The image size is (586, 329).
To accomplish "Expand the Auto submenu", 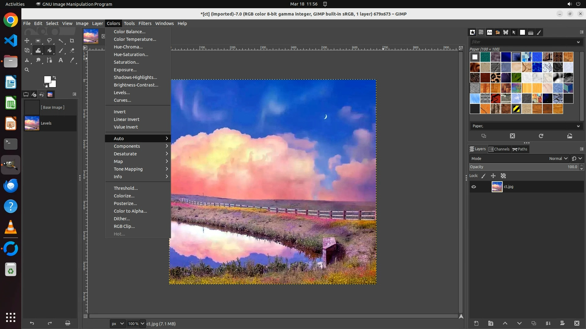I will pos(137,139).
